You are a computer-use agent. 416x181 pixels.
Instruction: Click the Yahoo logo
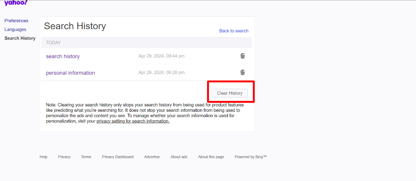[x=16, y=3]
